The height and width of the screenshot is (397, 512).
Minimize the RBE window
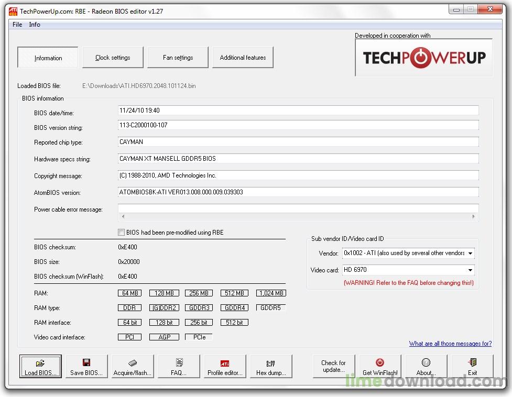click(456, 9)
